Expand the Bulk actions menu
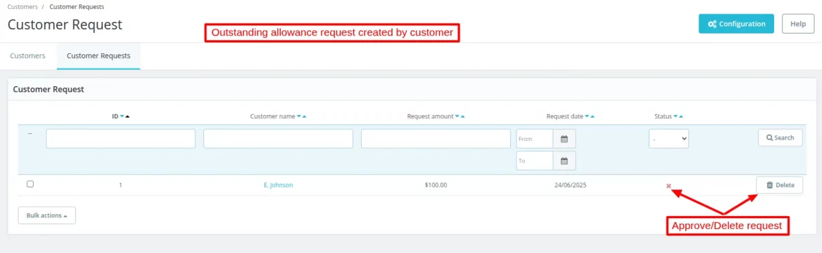The image size is (822, 253). 47,215
